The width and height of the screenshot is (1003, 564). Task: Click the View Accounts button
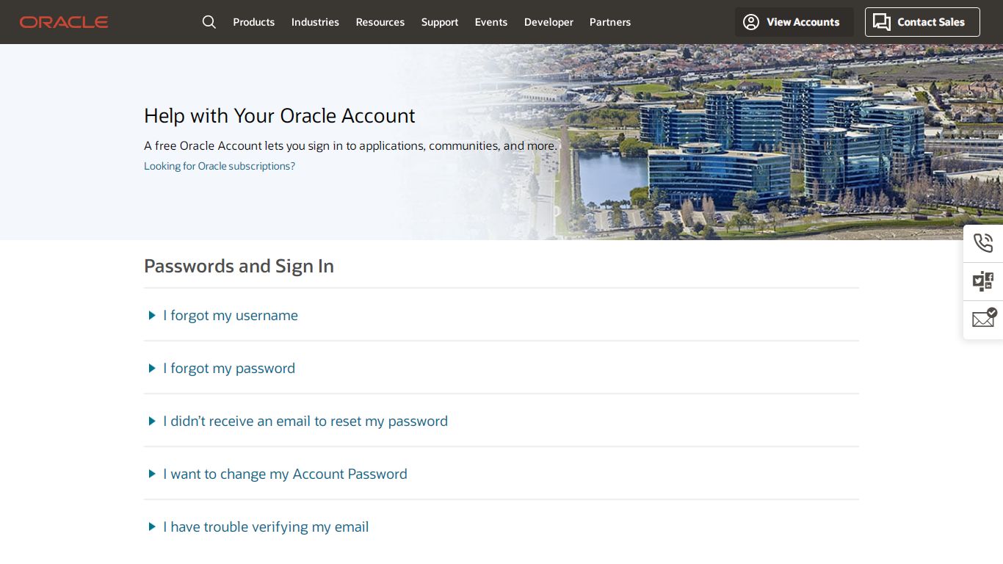click(794, 22)
